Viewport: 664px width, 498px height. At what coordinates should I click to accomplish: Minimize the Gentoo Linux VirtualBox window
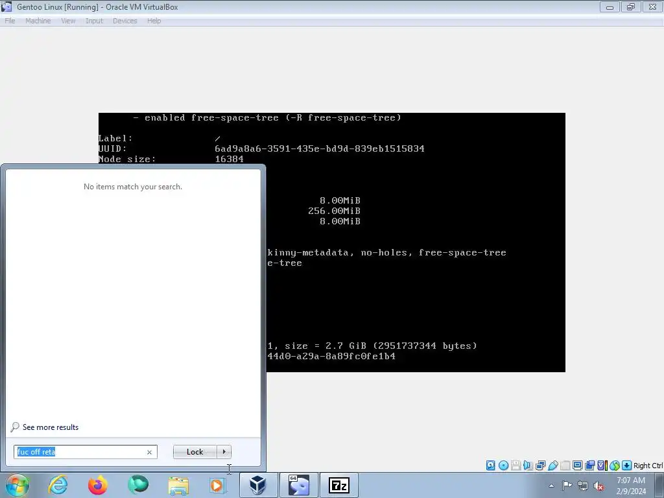(610, 6)
